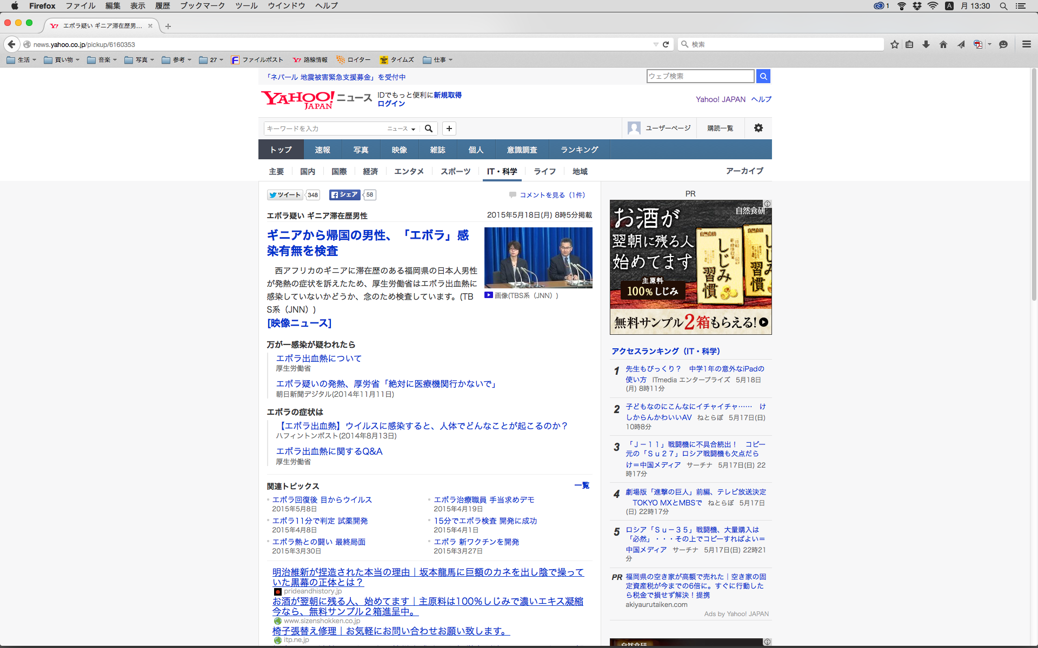1038x648 pixels.
Task: Open the ニュース search scope dropdown
Action: (401, 129)
